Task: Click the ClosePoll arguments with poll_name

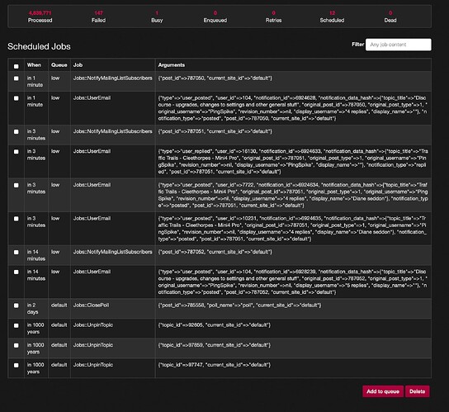Action: tap(239, 305)
